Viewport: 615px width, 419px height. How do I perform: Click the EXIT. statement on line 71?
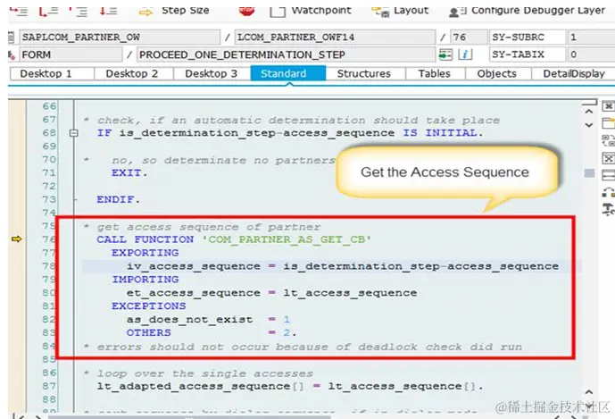tap(129, 173)
